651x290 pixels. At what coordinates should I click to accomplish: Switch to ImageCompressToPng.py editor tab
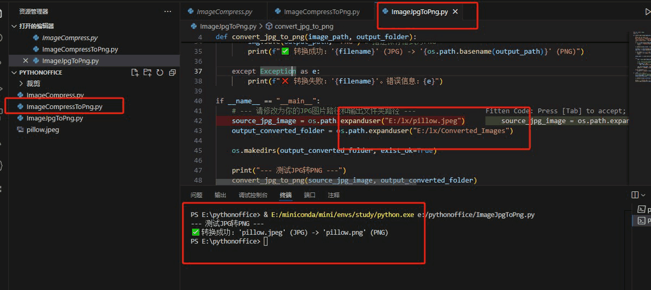(321, 12)
